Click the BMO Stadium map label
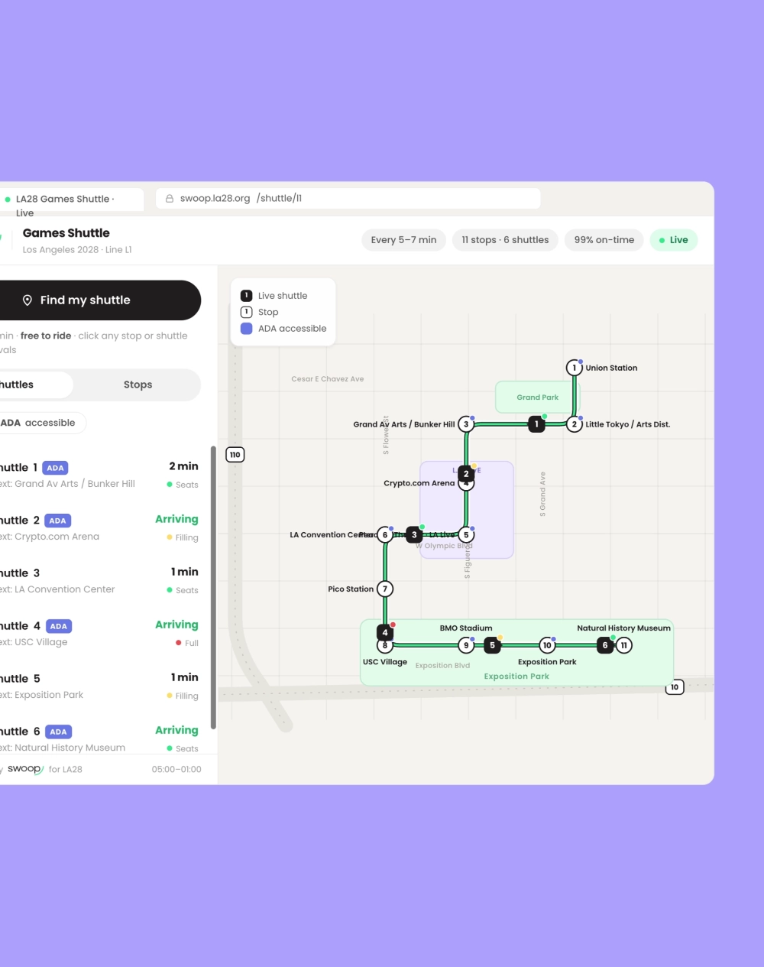 point(466,628)
